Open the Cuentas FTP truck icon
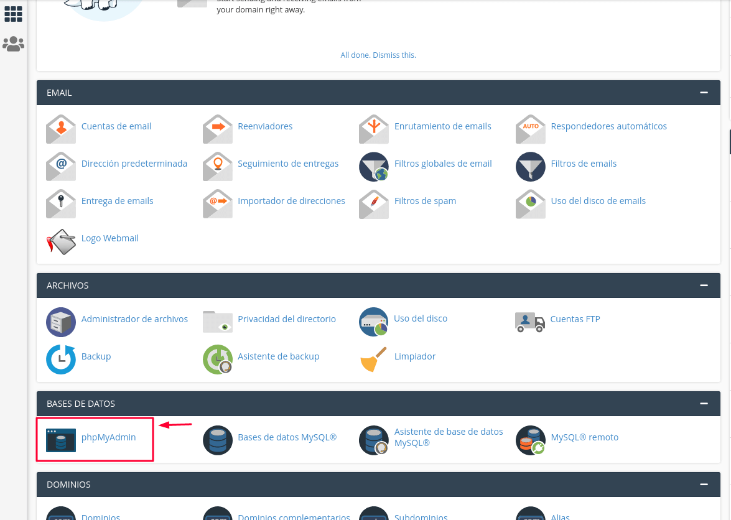The width and height of the screenshot is (731, 520). coord(529,322)
